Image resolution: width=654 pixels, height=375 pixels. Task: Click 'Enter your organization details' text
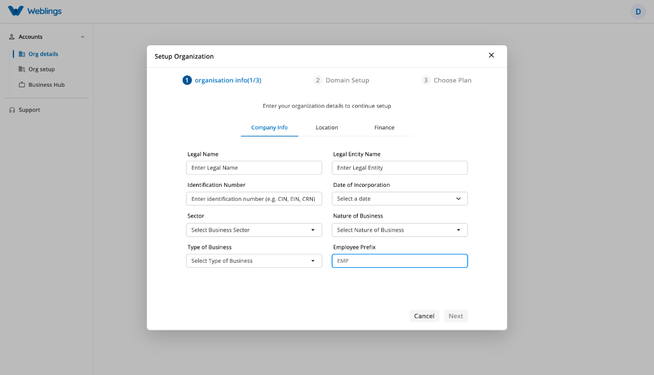pyautogui.click(x=326, y=106)
